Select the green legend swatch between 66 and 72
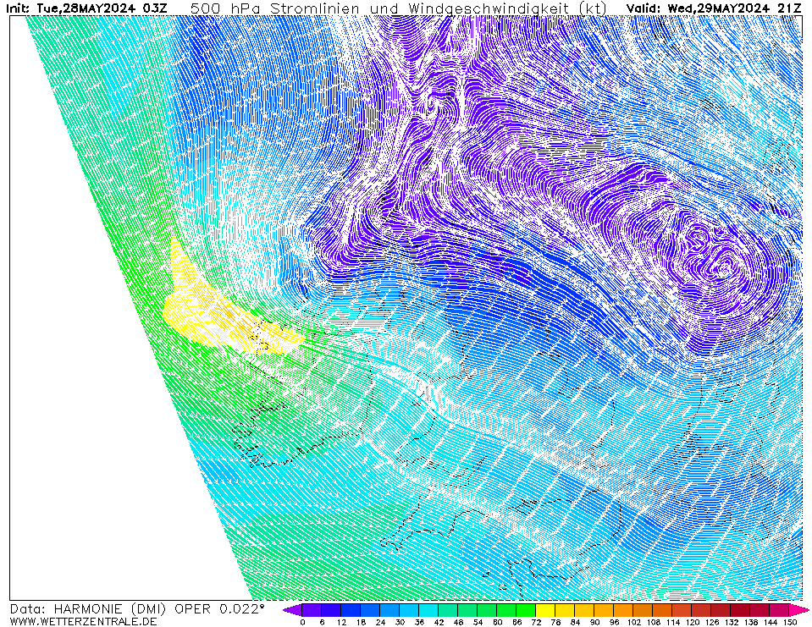Image resolution: width=812 pixels, height=627 pixels. click(x=527, y=610)
